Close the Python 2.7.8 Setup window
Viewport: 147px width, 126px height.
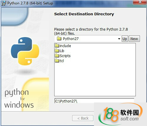click(140, 2)
